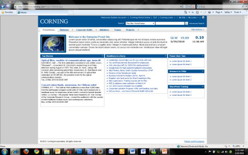The height and width of the screenshot is (155, 248).
Task: Open the Answers to FAQs web part menu arrow
Action: click(203, 71)
